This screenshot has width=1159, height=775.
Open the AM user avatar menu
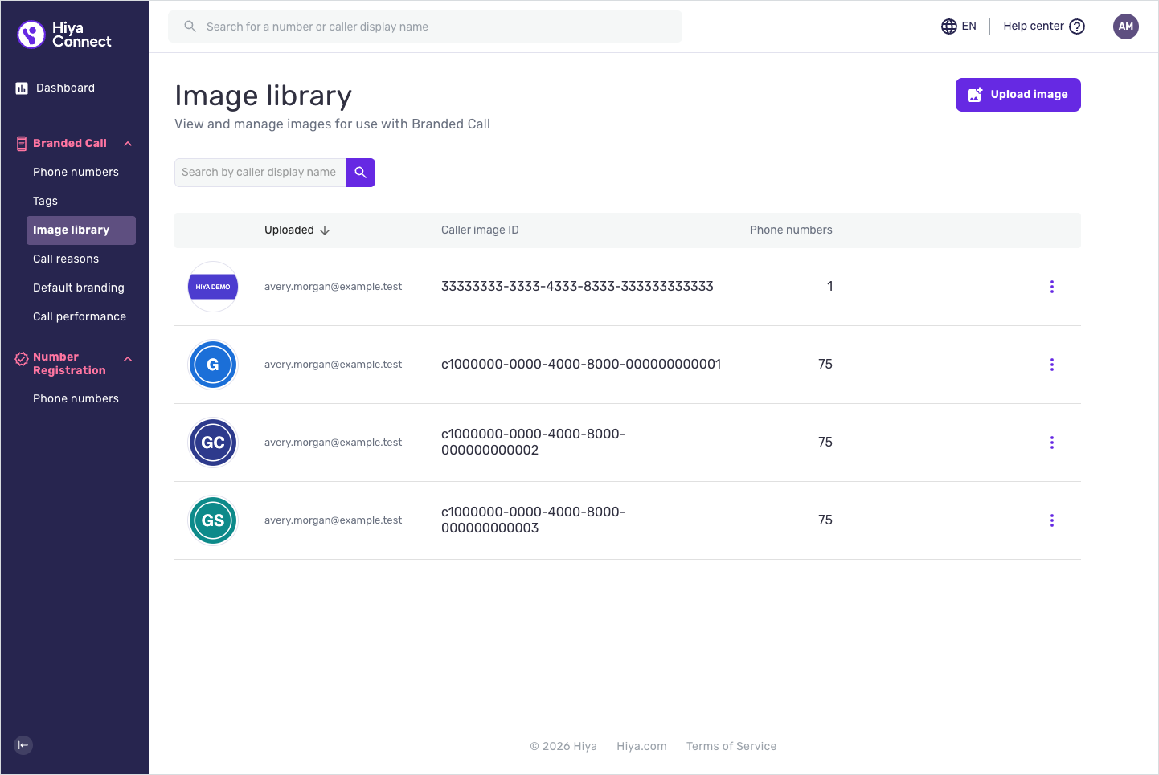click(x=1126, y=27)
